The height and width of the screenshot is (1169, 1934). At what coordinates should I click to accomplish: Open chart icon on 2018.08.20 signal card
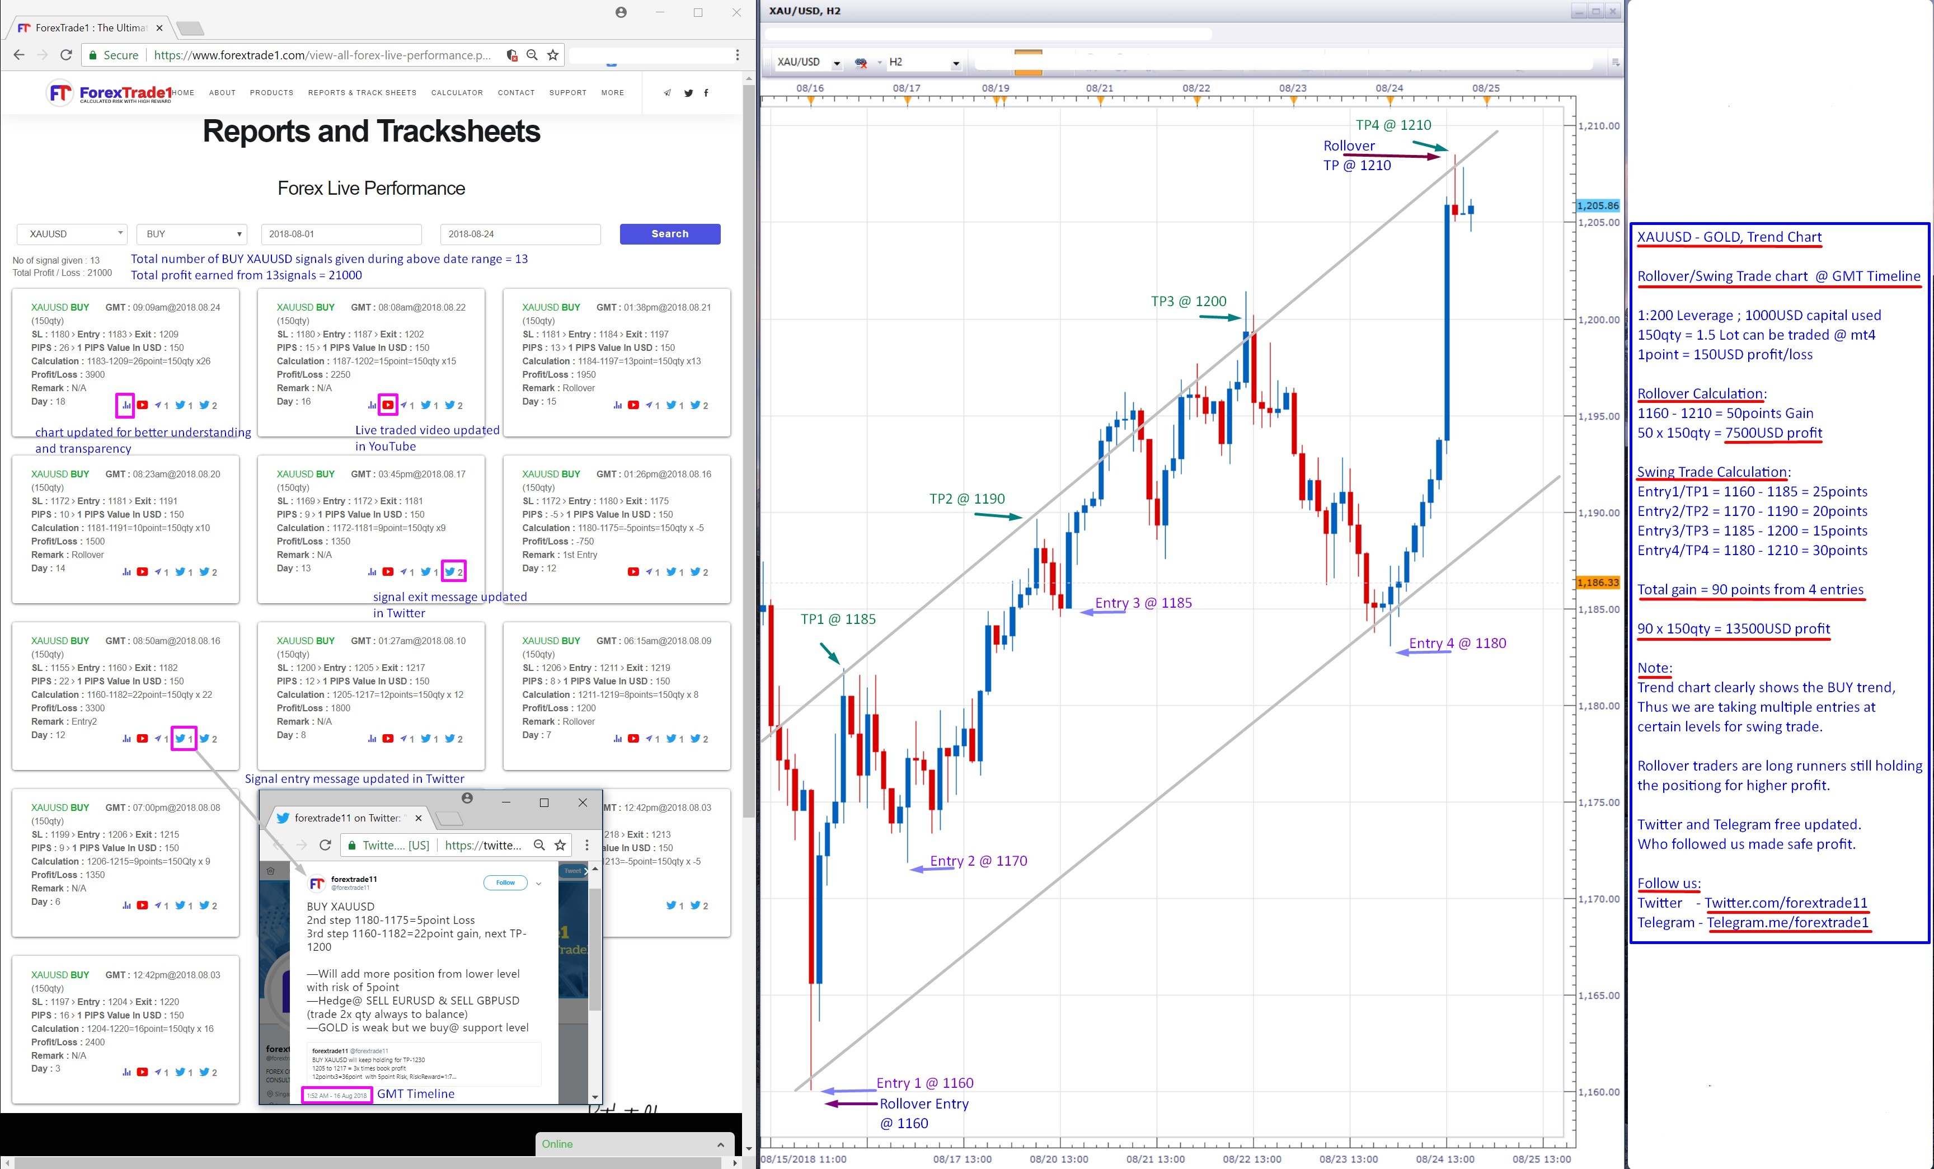[126, 571]
